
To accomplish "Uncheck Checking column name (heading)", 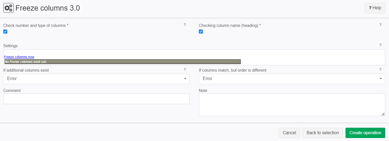I will coord(201,31).
